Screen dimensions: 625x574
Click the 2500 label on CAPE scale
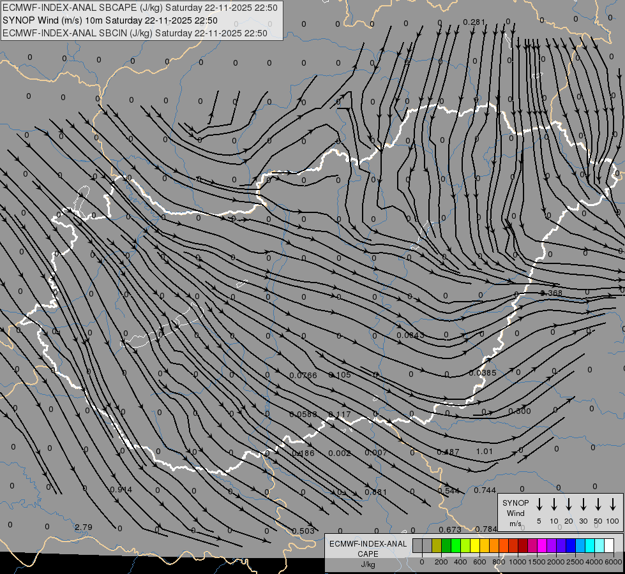pos(575,562)
